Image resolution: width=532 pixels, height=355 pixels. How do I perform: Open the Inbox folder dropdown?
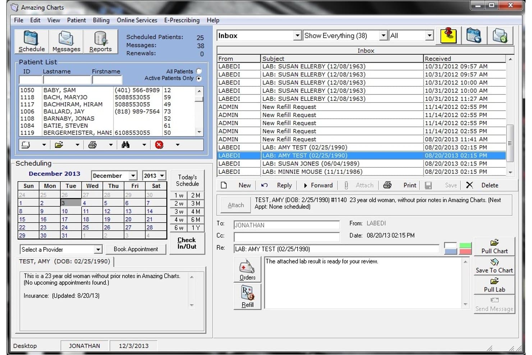click(x=297, y=36)
